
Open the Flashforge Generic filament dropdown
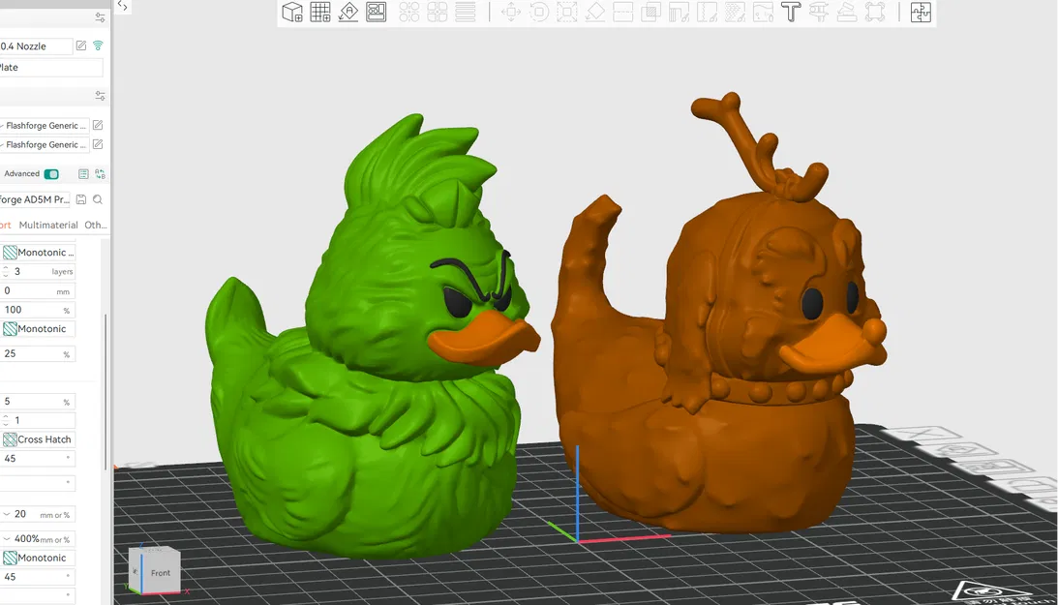[44, 125]
